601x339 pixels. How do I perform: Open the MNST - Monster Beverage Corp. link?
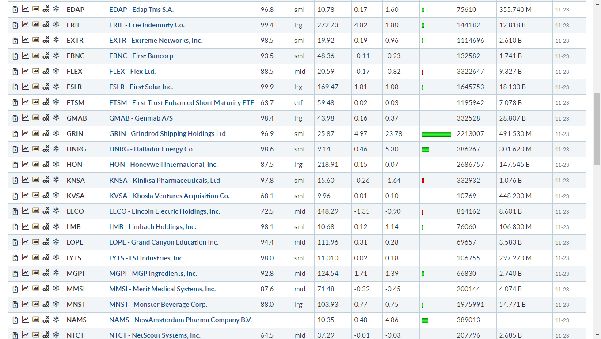[x=158, y=304]
